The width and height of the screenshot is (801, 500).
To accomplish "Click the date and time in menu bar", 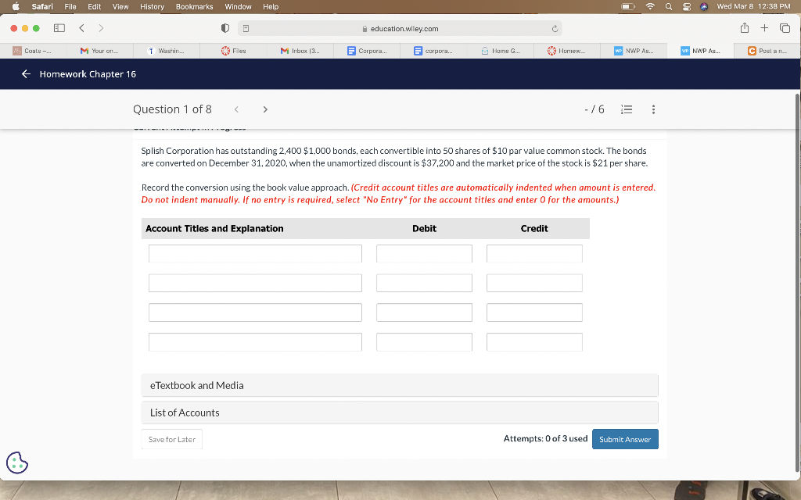I will click(753, 6).
